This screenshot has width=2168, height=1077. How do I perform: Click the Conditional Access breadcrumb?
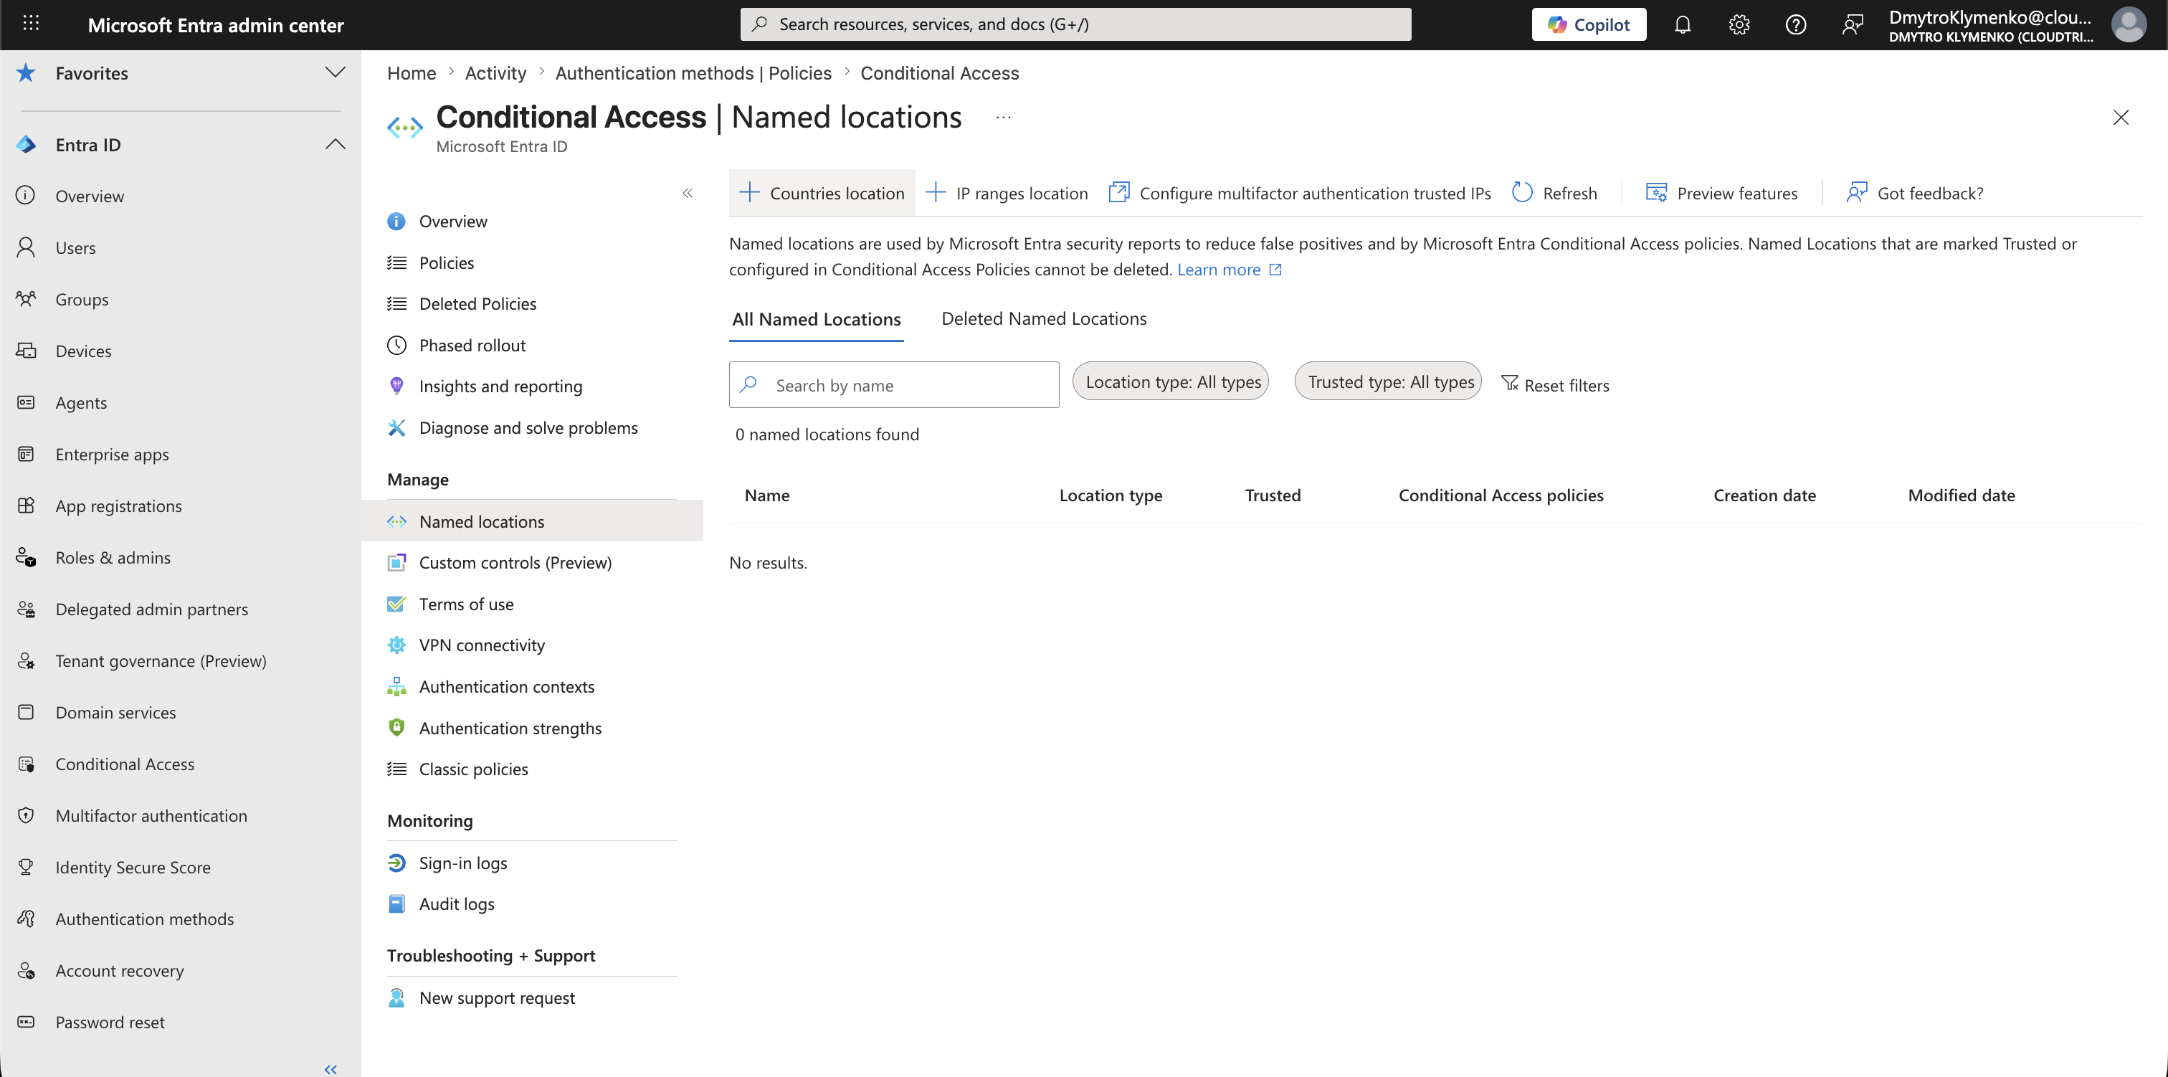[x=939, y=73]
